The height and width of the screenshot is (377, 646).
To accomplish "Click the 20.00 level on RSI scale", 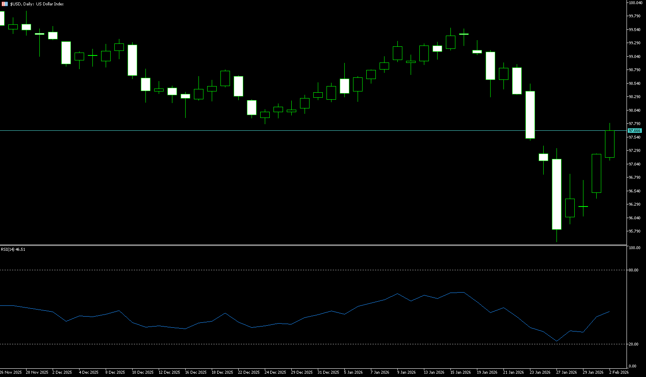I will pyautogui.click(x=633, y=344).
